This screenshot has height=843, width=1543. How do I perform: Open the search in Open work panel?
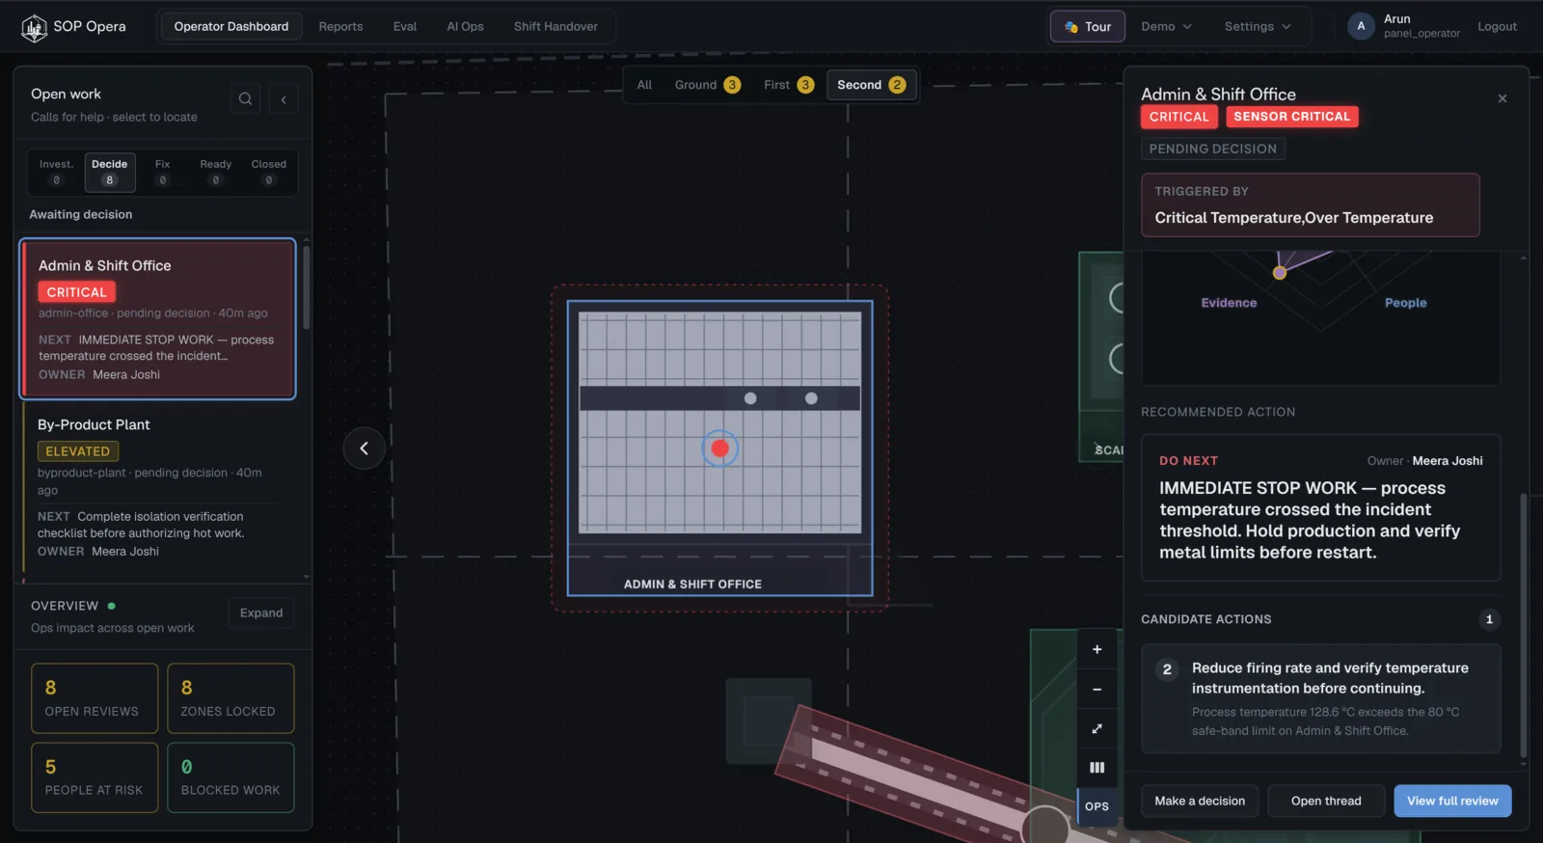tap(245, 98)
